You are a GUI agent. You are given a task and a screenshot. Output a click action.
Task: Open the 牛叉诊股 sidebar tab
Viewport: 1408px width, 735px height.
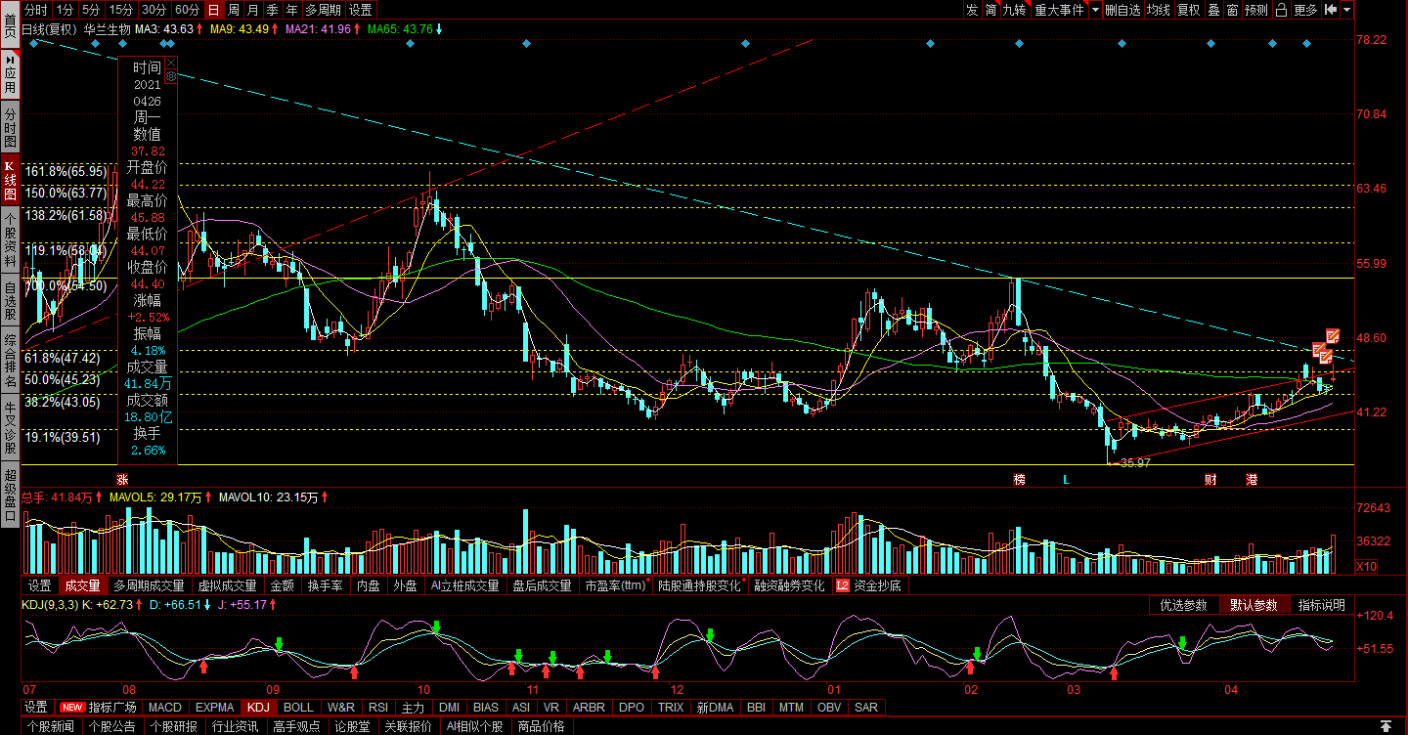(10, 428)
